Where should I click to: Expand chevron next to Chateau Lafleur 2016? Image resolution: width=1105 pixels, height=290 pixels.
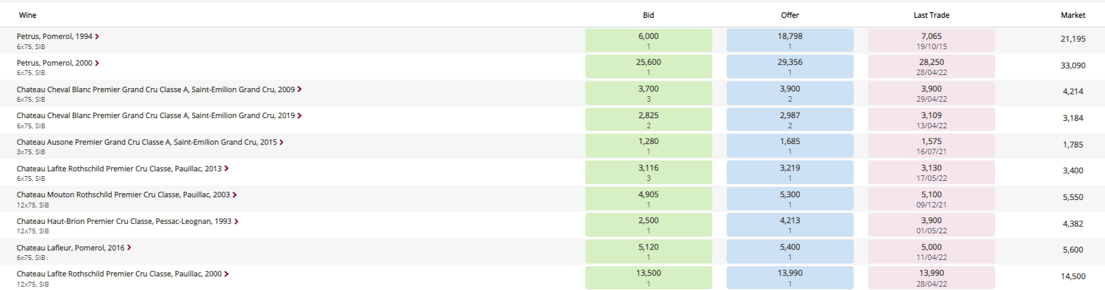[x=129, y=248]
